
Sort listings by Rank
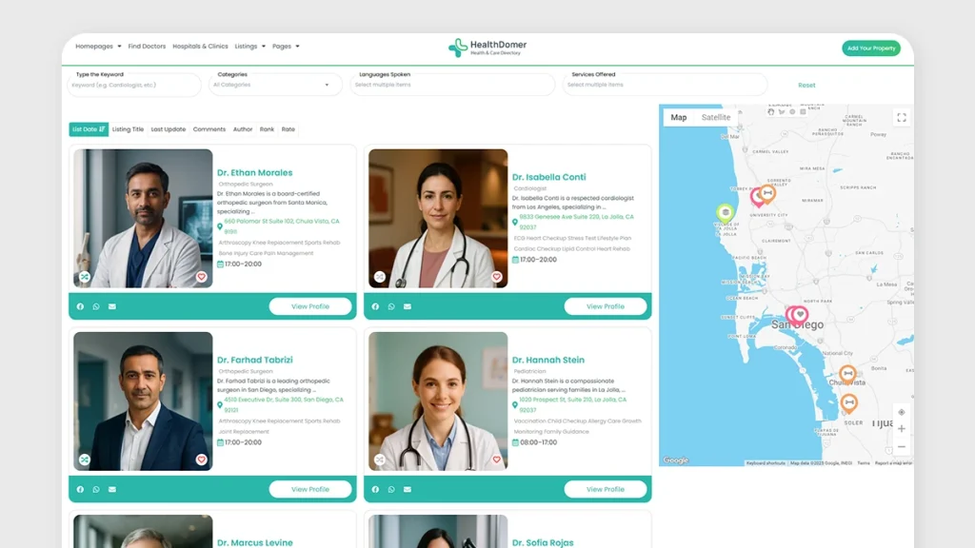(x=267, y=129)
